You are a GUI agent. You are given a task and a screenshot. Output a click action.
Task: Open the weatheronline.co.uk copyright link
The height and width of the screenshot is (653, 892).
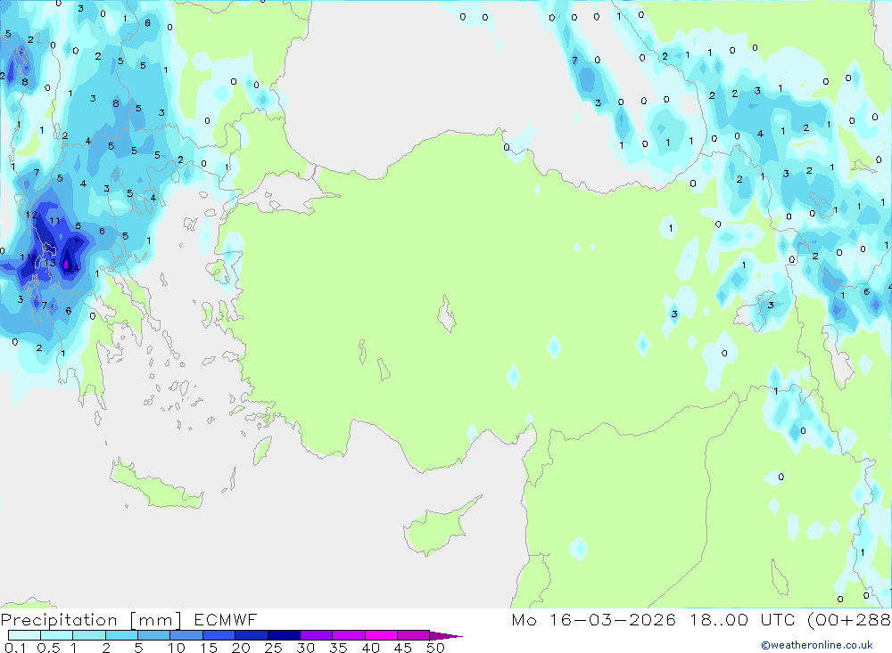click(x=817, y=645)
